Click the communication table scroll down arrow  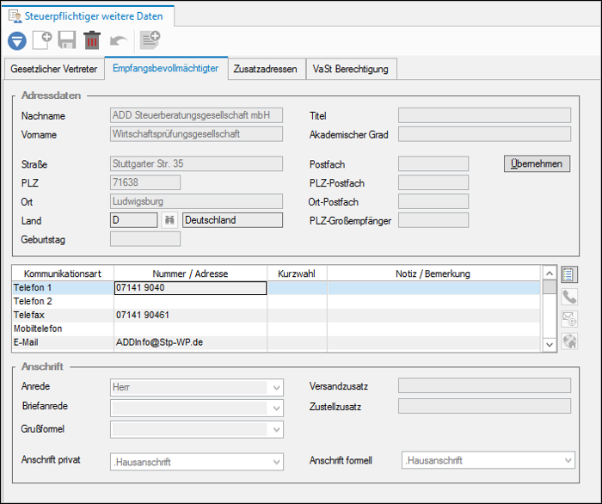click(550, 344)
